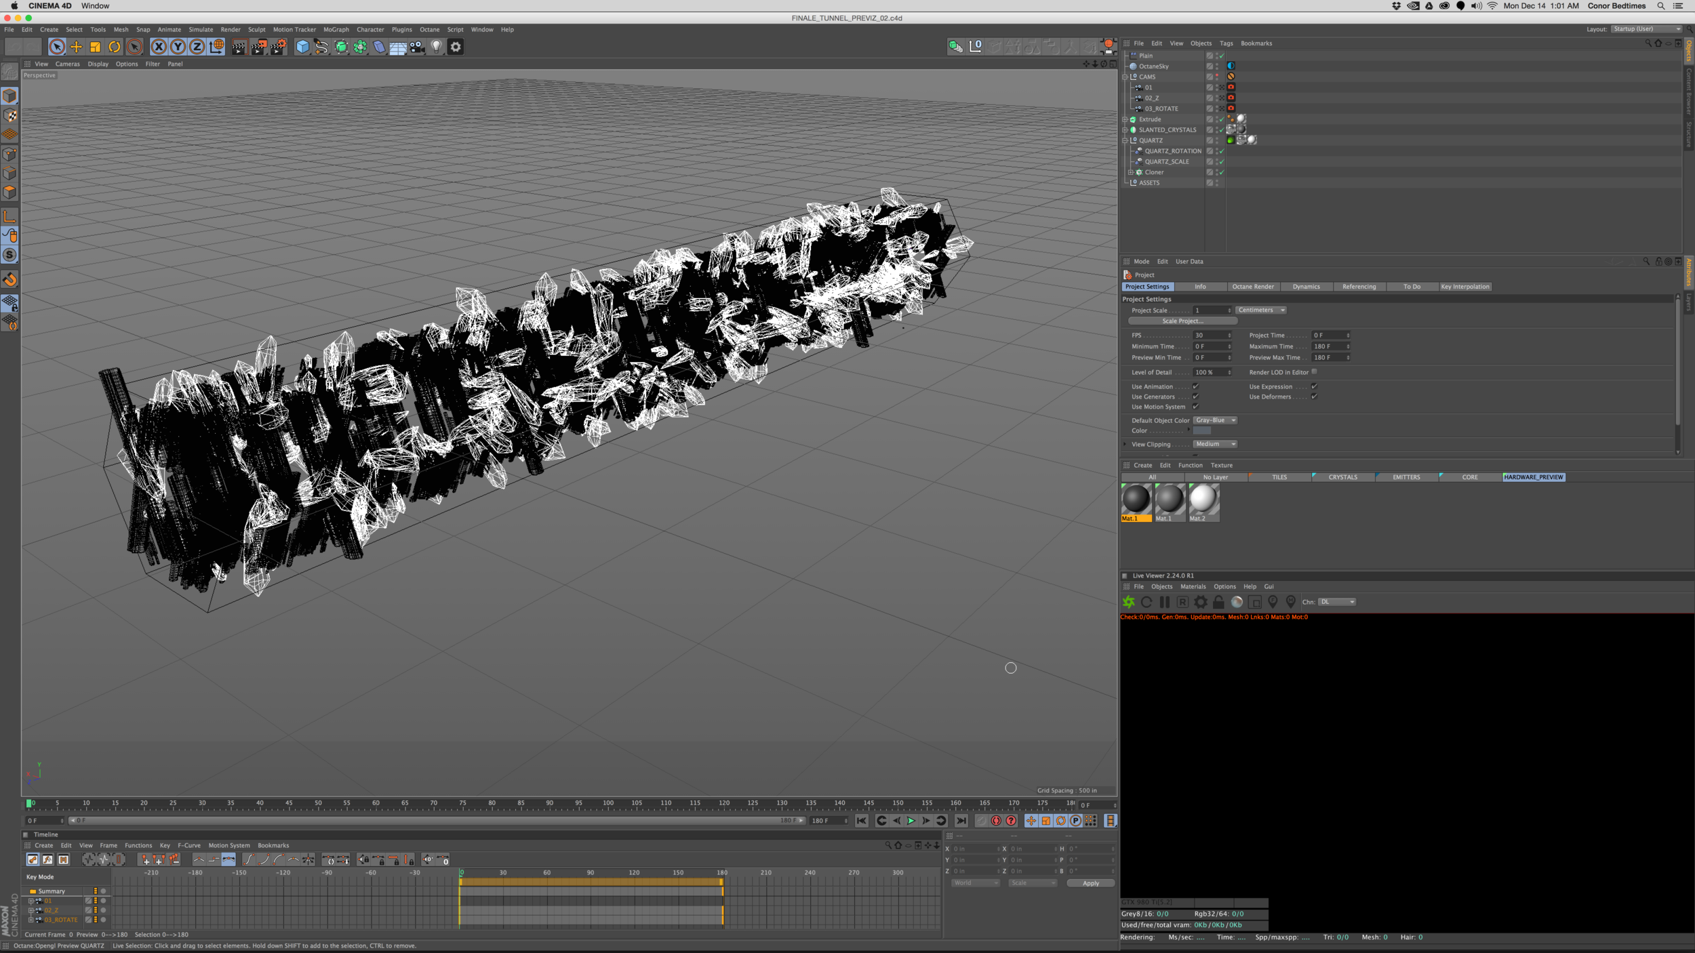The width and height of the screenshot is (1695, 953).
Task: Toggle the X-axis lock icon
Action: pos(159,47)
